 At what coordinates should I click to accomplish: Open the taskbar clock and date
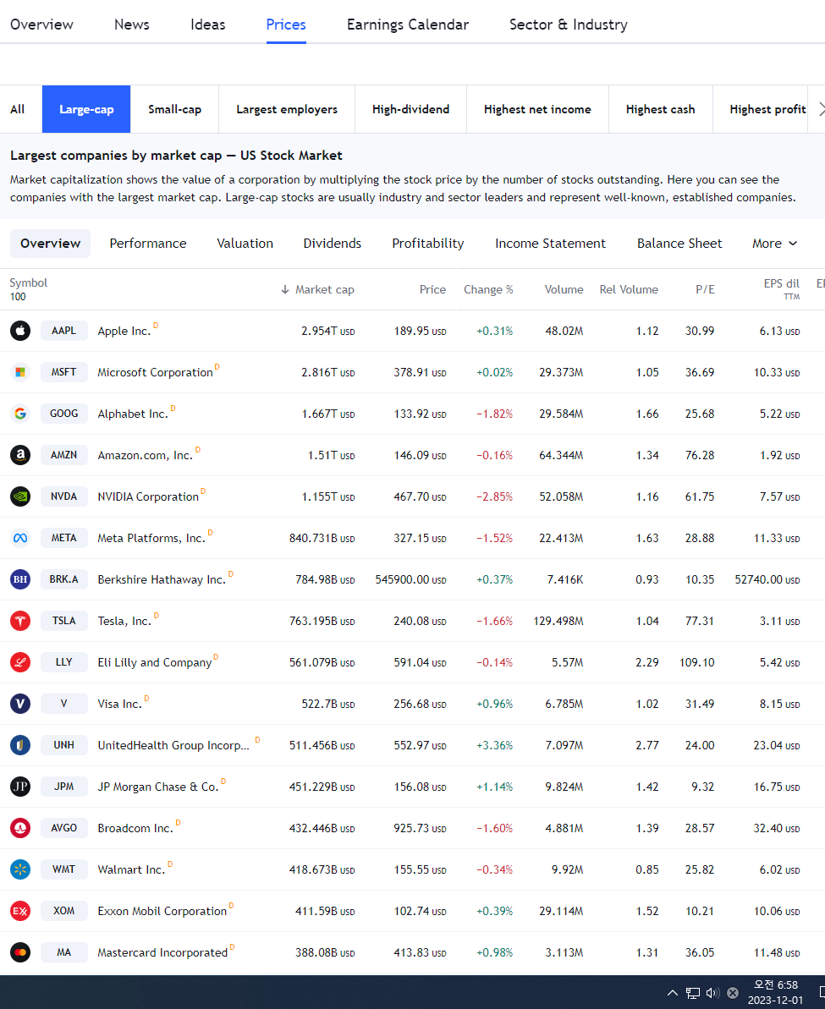pos(775,992)
